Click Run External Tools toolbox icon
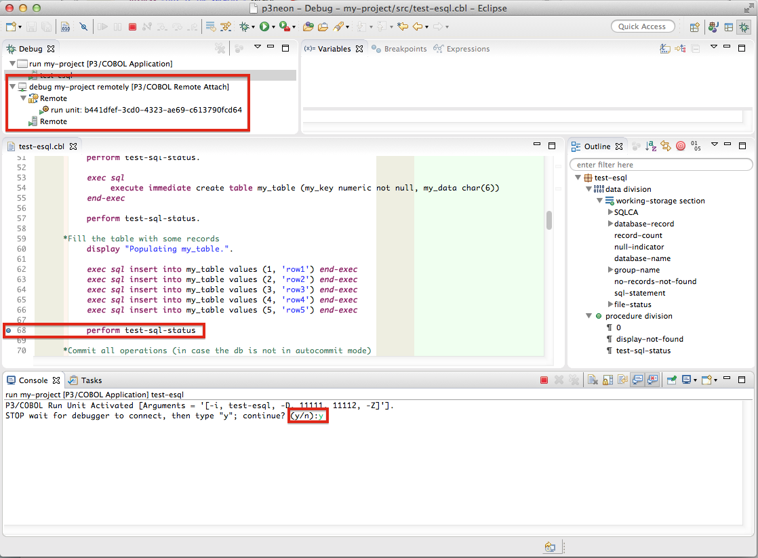Image resolution: width=758 pixels, height=558 pixels. (x=285, y=26)
